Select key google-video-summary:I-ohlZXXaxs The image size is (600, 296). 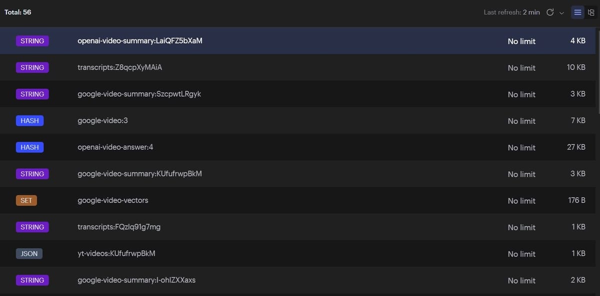point(136,280)
